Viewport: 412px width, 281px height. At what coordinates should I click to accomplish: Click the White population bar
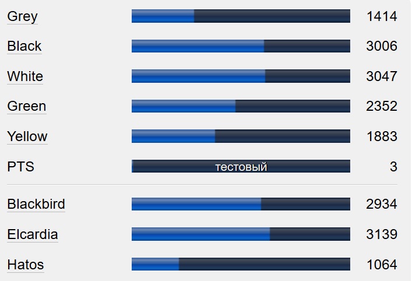(241, 76)
